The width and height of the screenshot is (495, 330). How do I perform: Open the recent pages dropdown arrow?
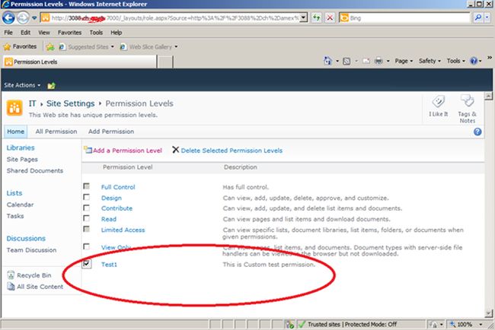pyautogui.click(x=34, y=18)
